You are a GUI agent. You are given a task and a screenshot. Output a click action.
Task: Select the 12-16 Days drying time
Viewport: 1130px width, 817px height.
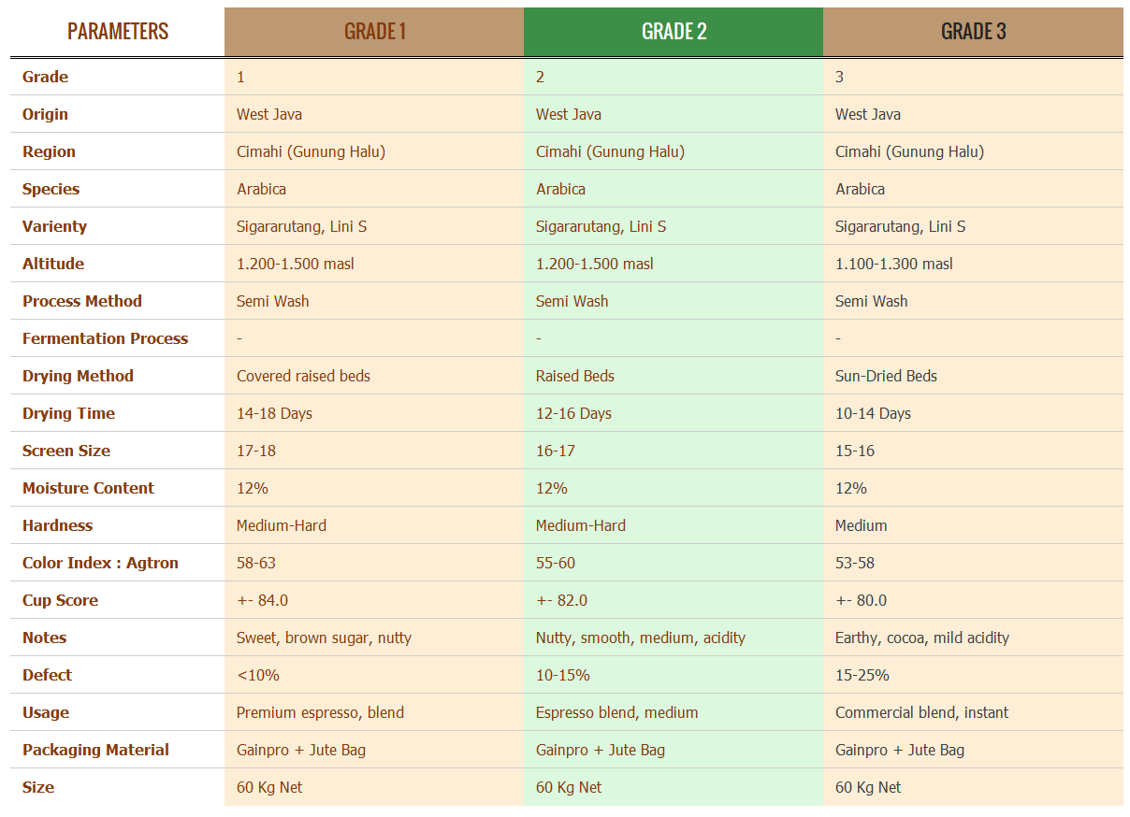tap(573, 413)
